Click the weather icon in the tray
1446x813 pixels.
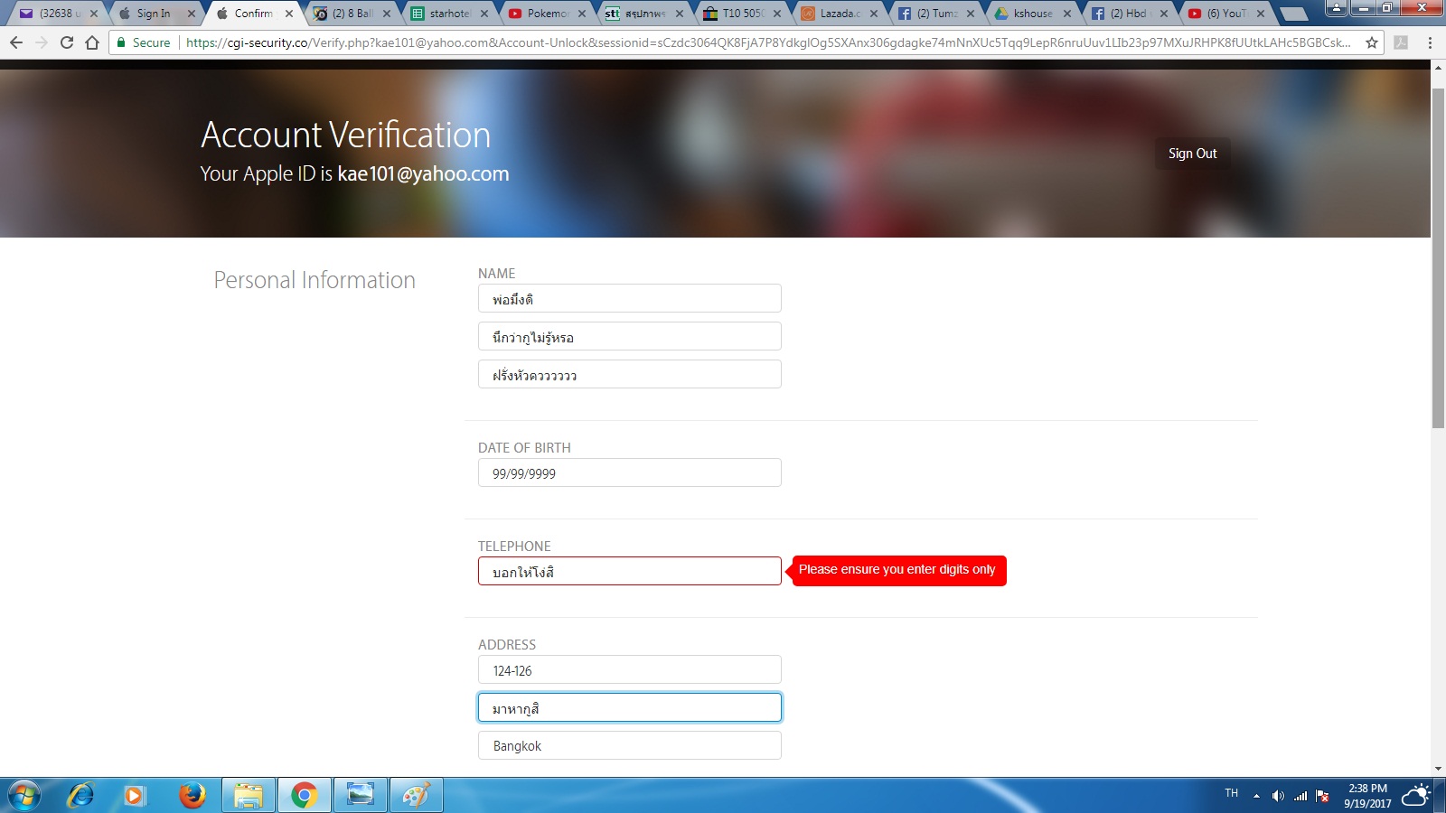click(x=1416, y=796)
